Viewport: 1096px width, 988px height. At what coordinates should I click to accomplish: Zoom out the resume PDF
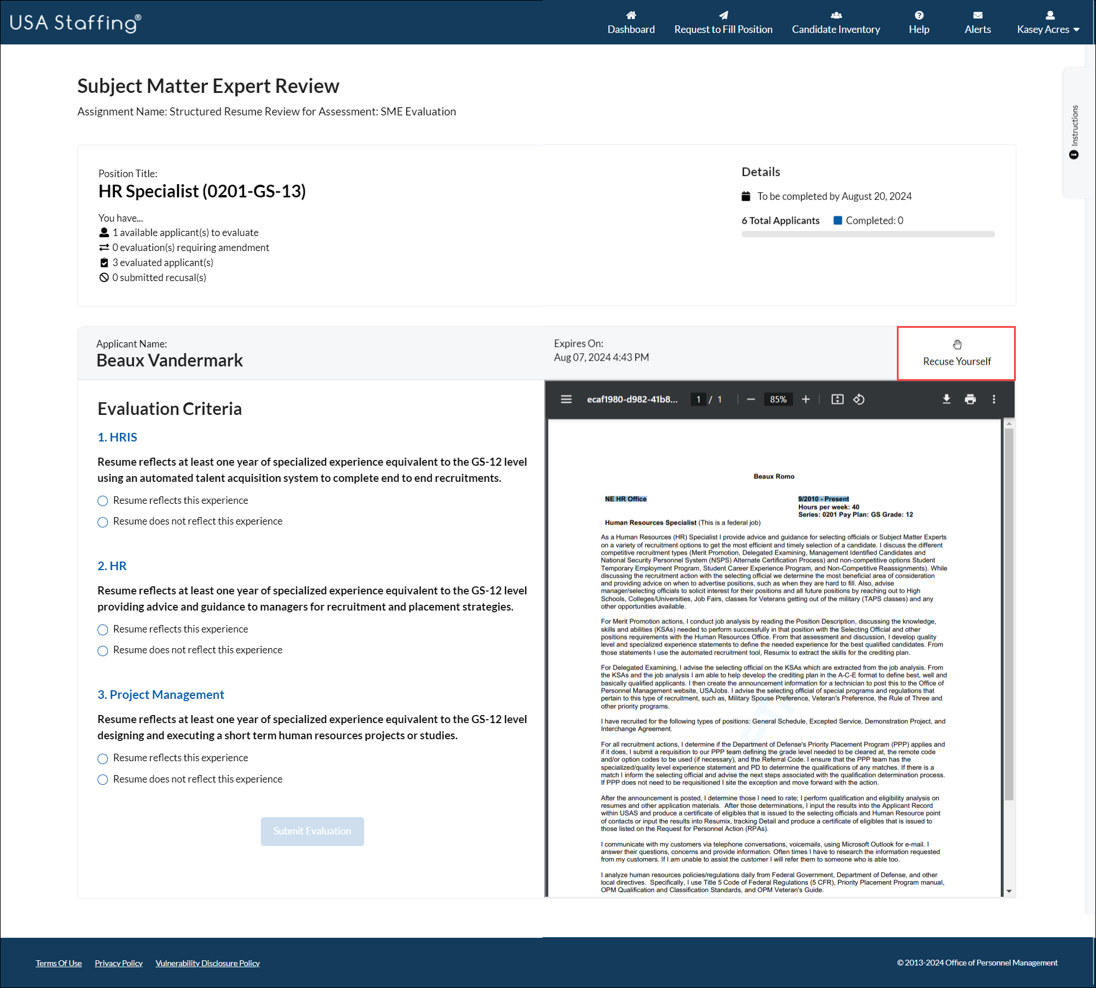(751, 399)
